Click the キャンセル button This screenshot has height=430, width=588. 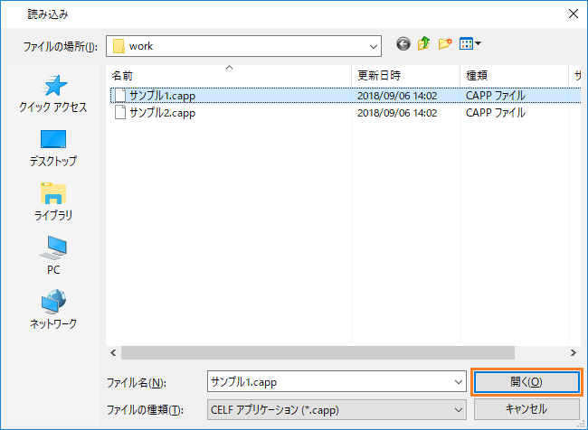pyautogui.click(x=526, y=409)
